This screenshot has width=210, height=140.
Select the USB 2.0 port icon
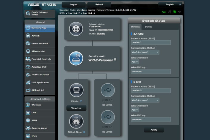[108, 117]
